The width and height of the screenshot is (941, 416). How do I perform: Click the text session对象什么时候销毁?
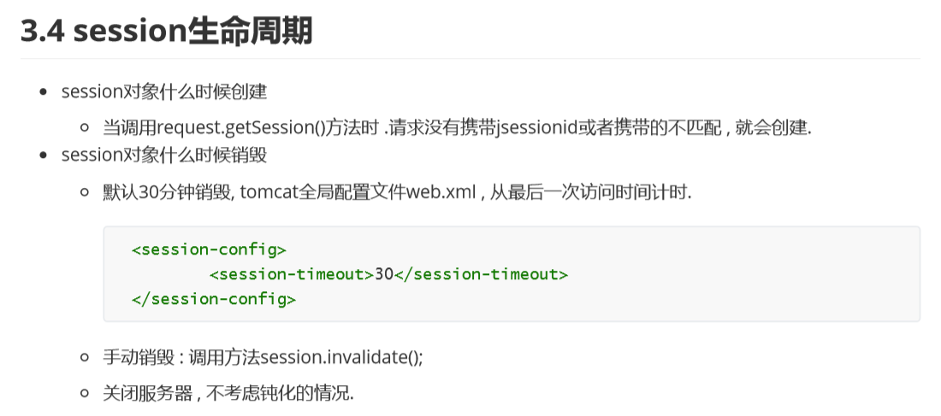164,155
